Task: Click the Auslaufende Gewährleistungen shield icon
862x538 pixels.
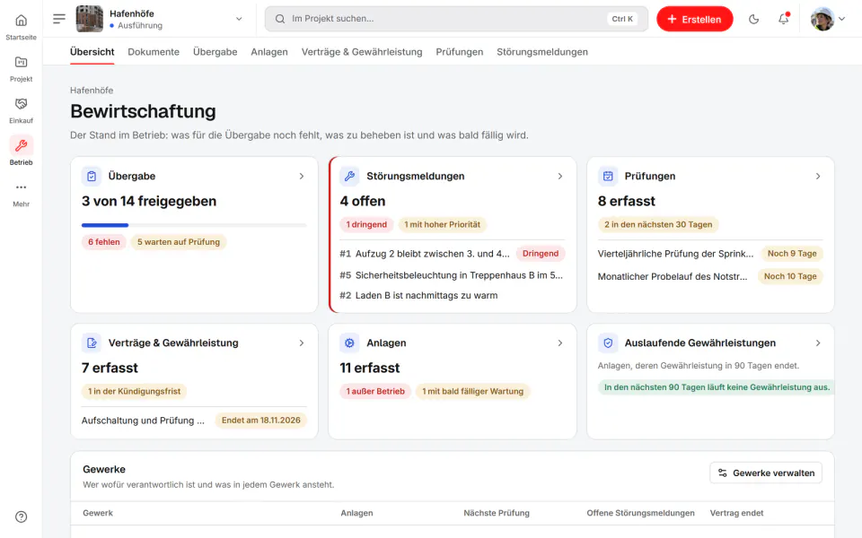Action: (x=608, y=343)
